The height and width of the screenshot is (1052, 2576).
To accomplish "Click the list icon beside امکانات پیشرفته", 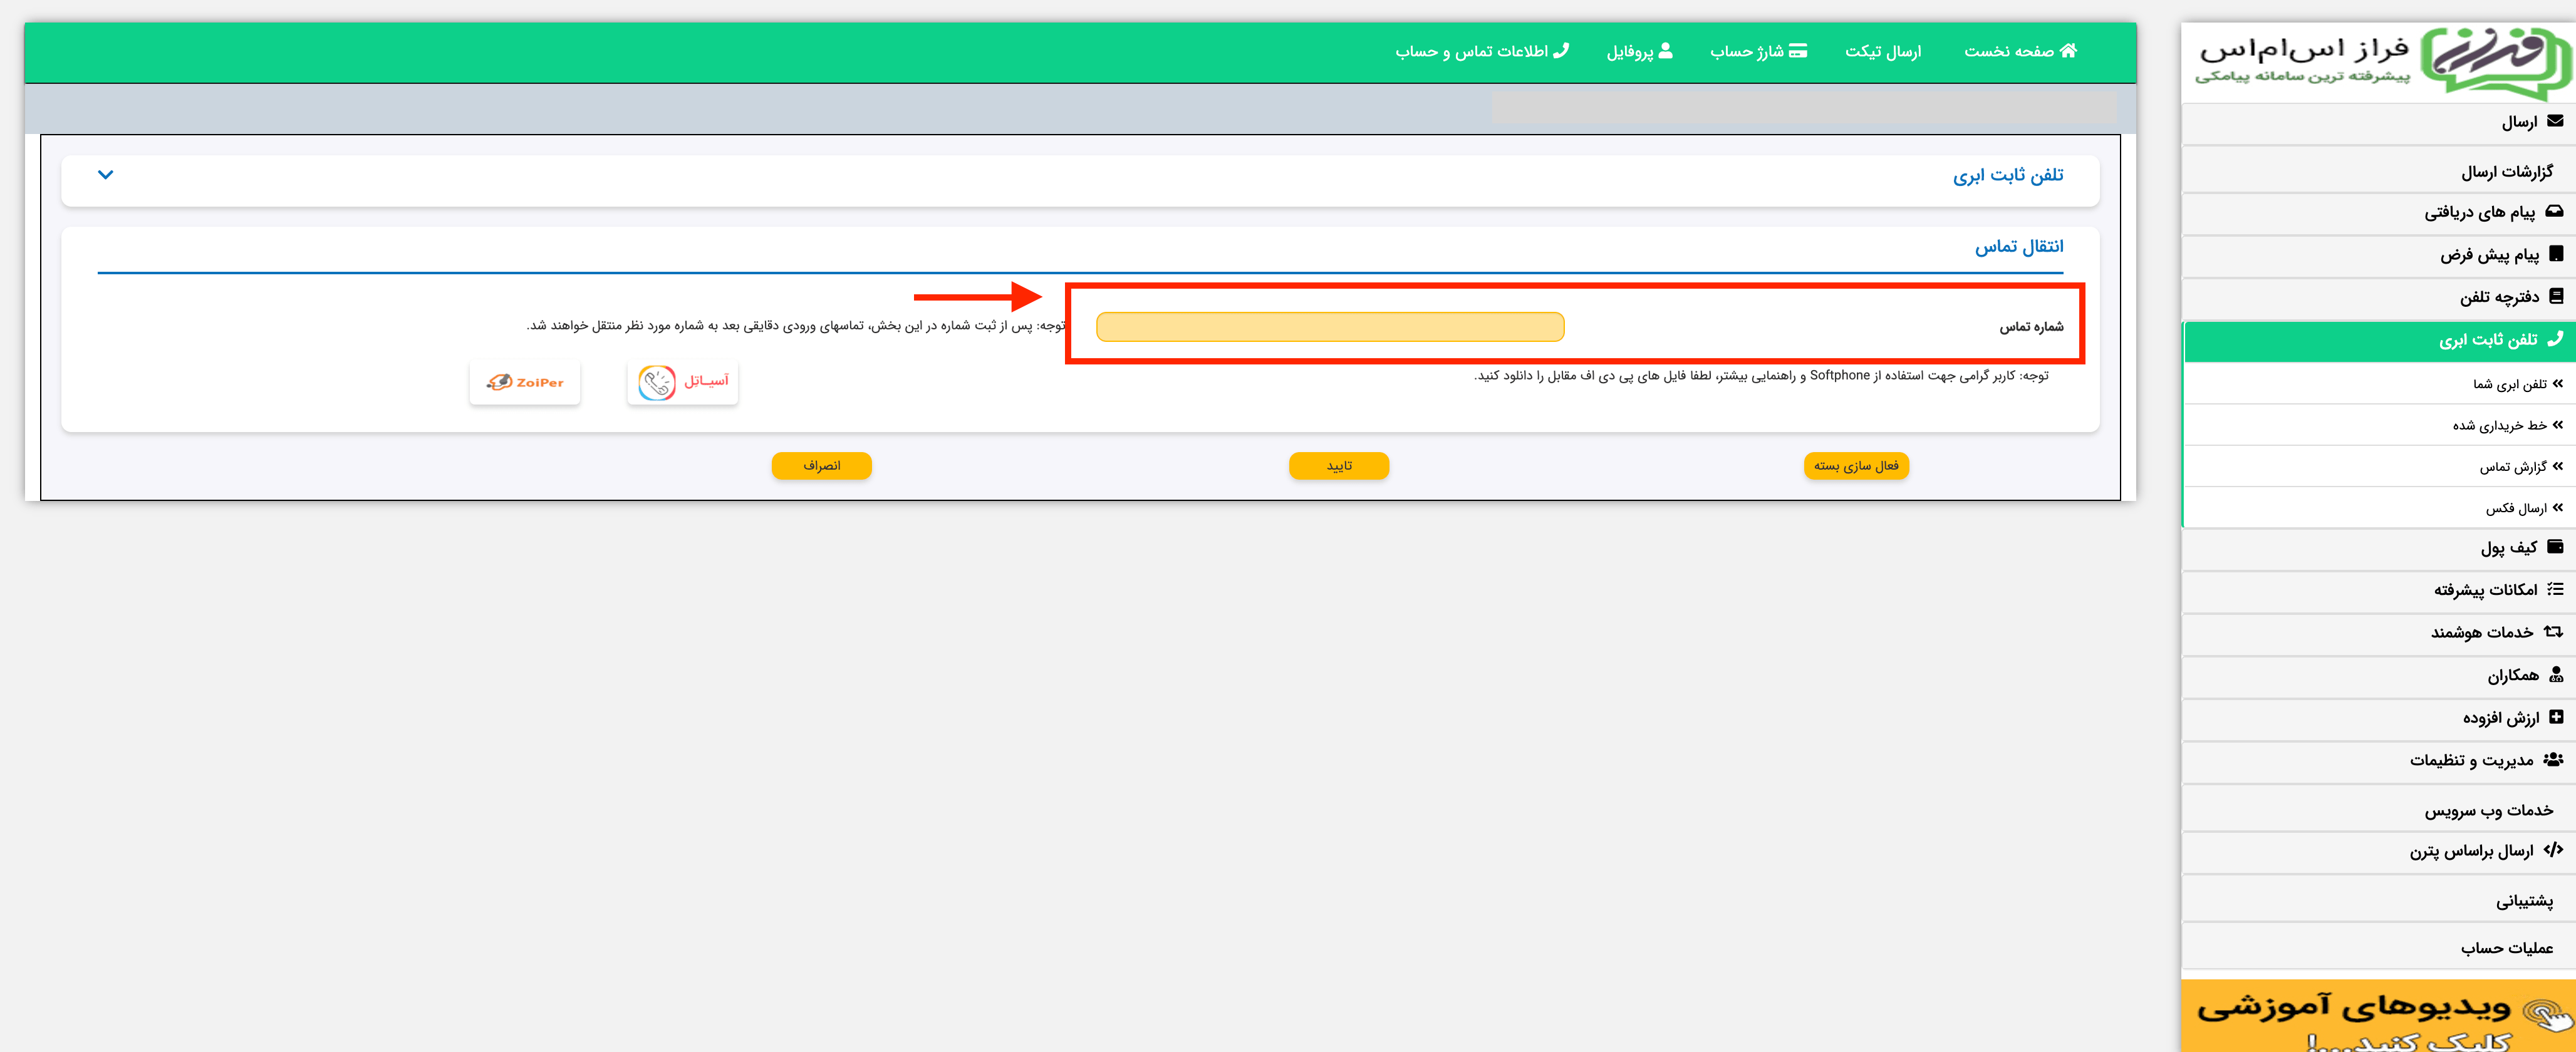I will [2555, 589].
